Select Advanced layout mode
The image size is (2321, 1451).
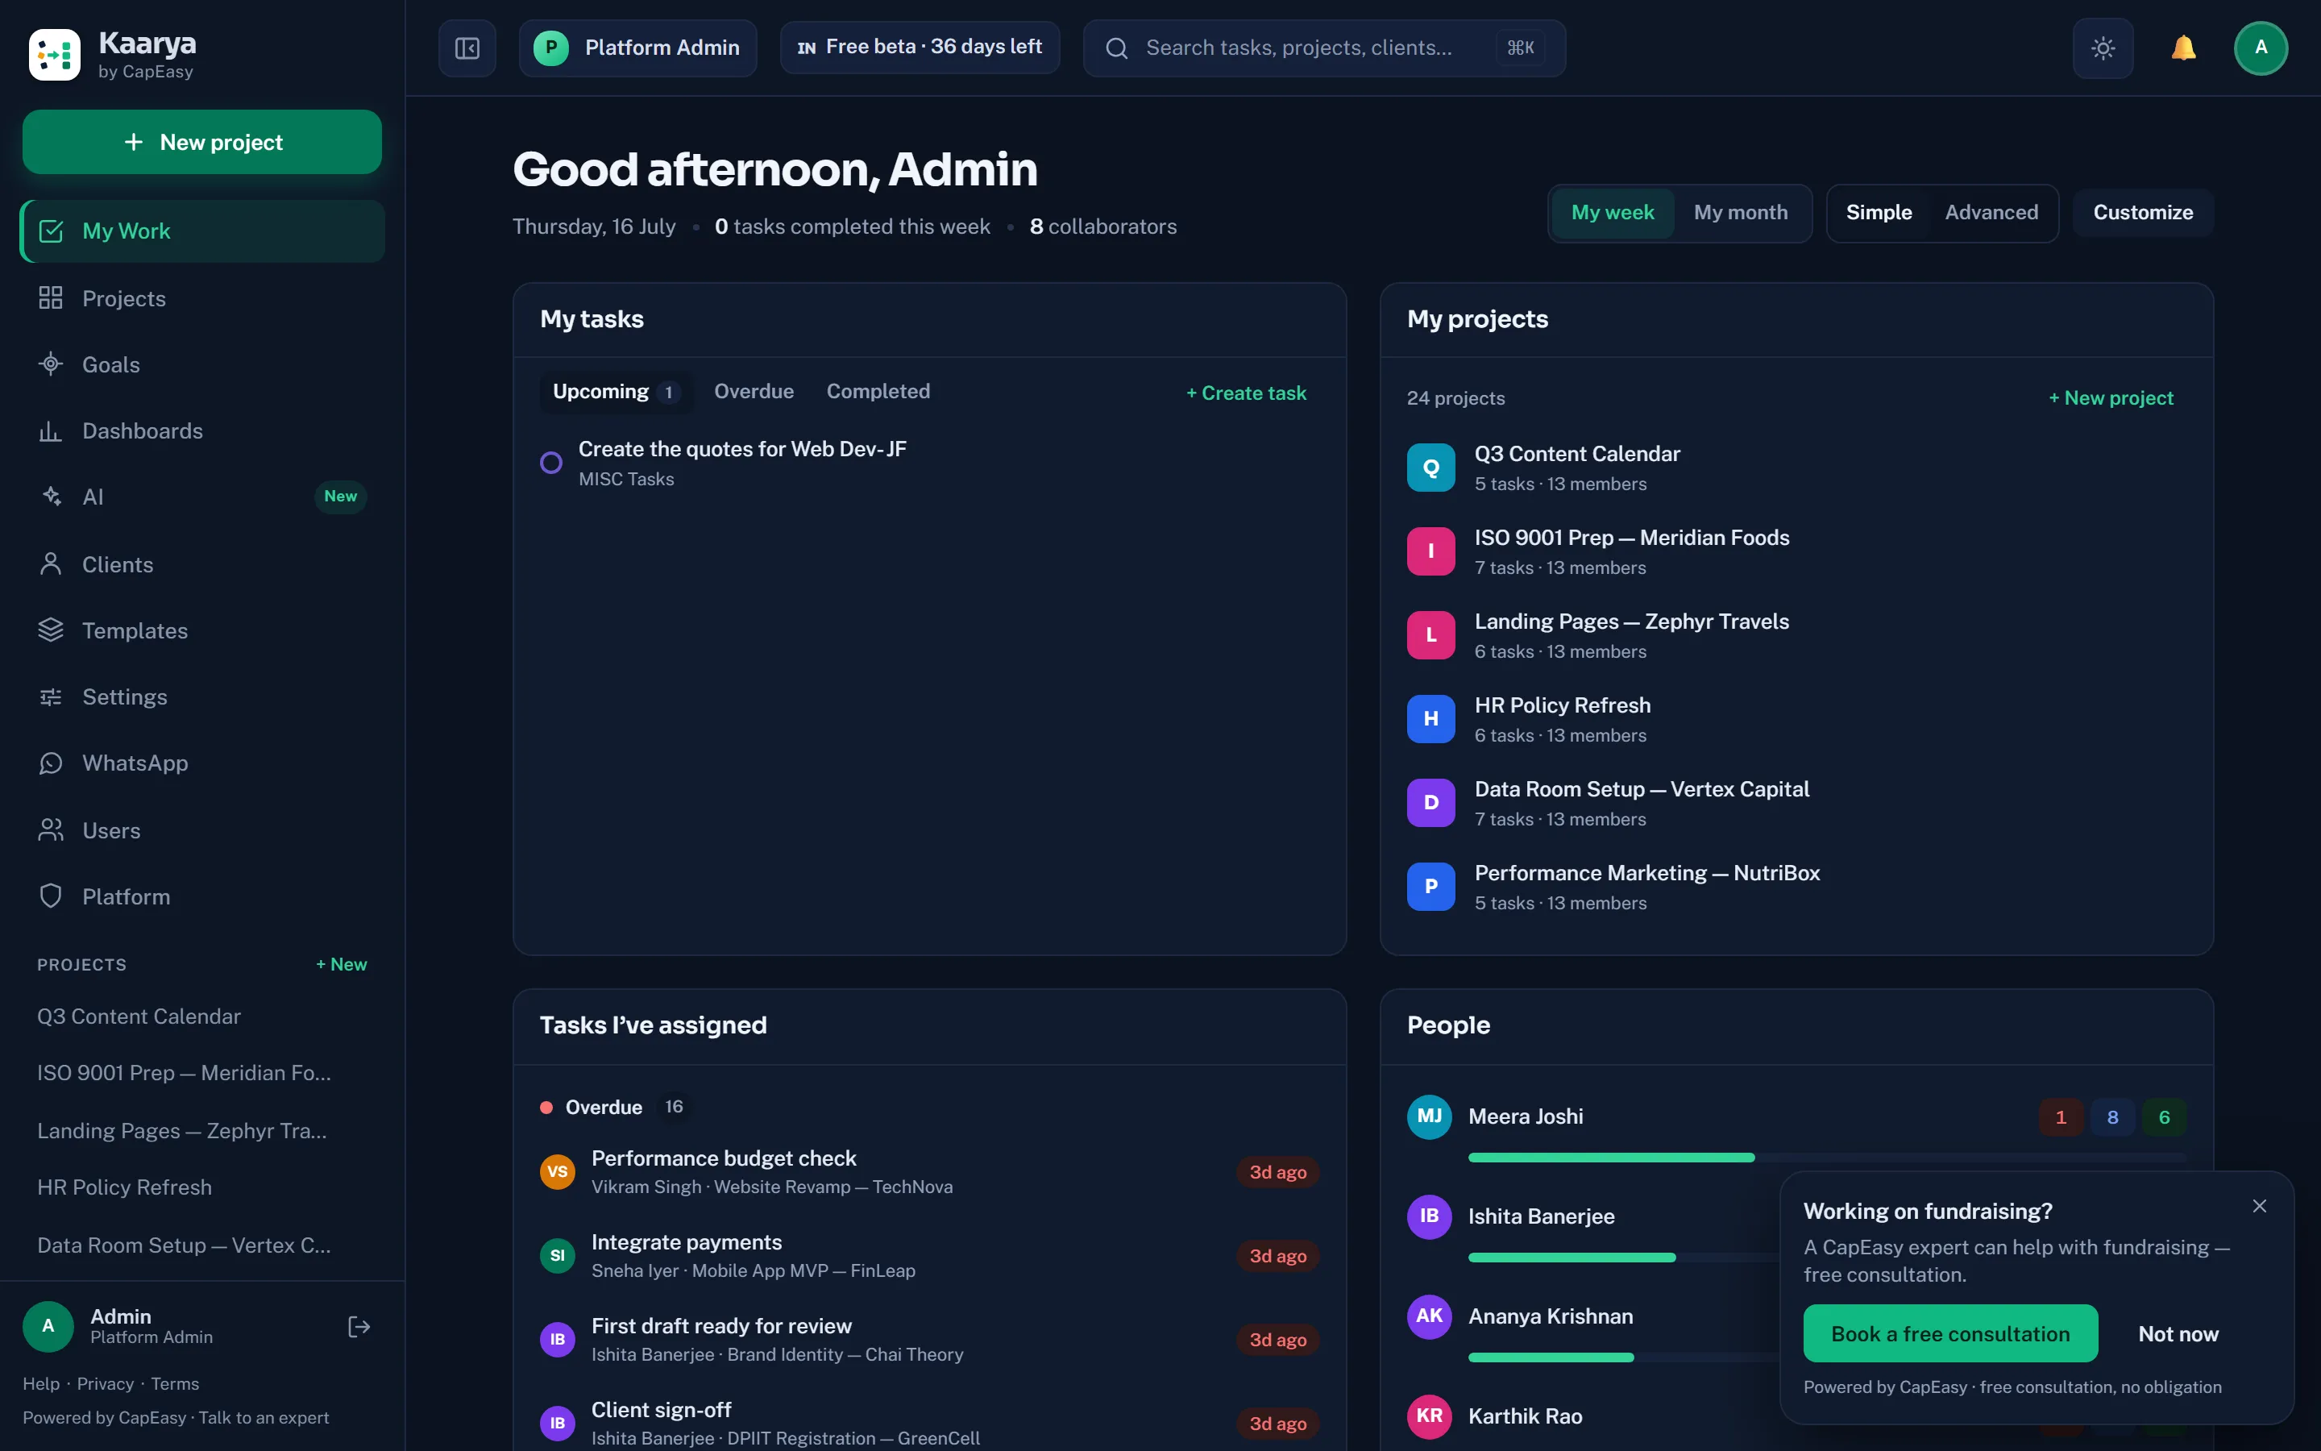1991,212
